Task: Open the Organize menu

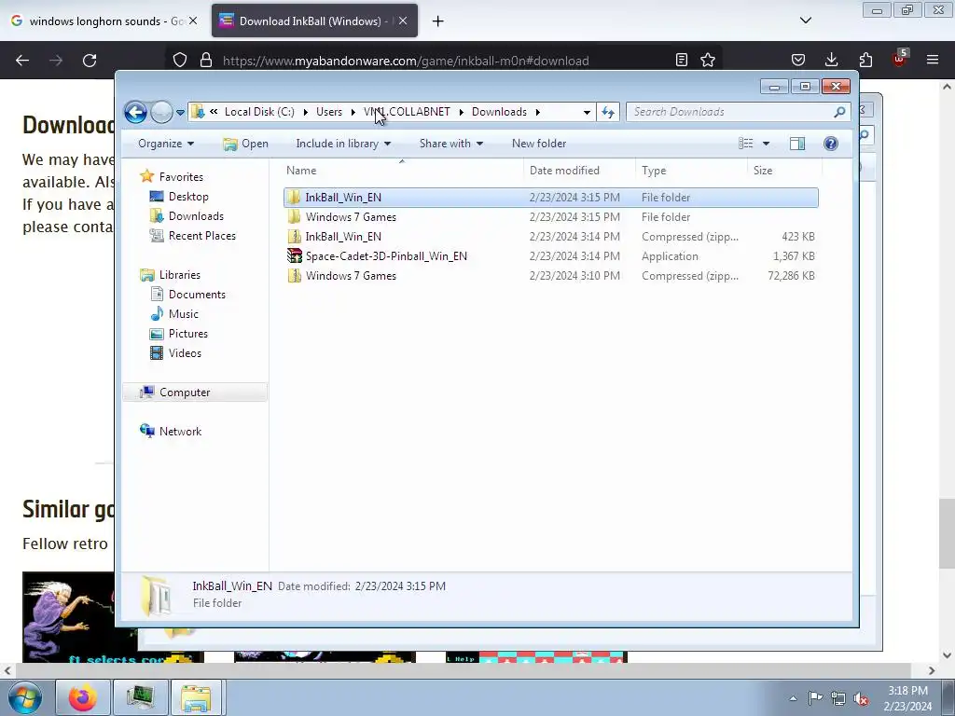Action: 166,144
